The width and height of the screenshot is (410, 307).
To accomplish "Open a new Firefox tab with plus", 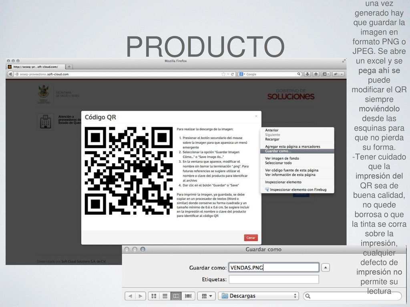I will tap(69, 67).
